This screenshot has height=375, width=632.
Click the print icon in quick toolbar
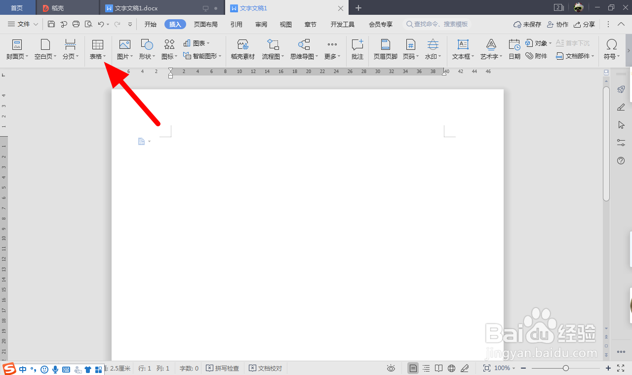click(x=76, y=24)
